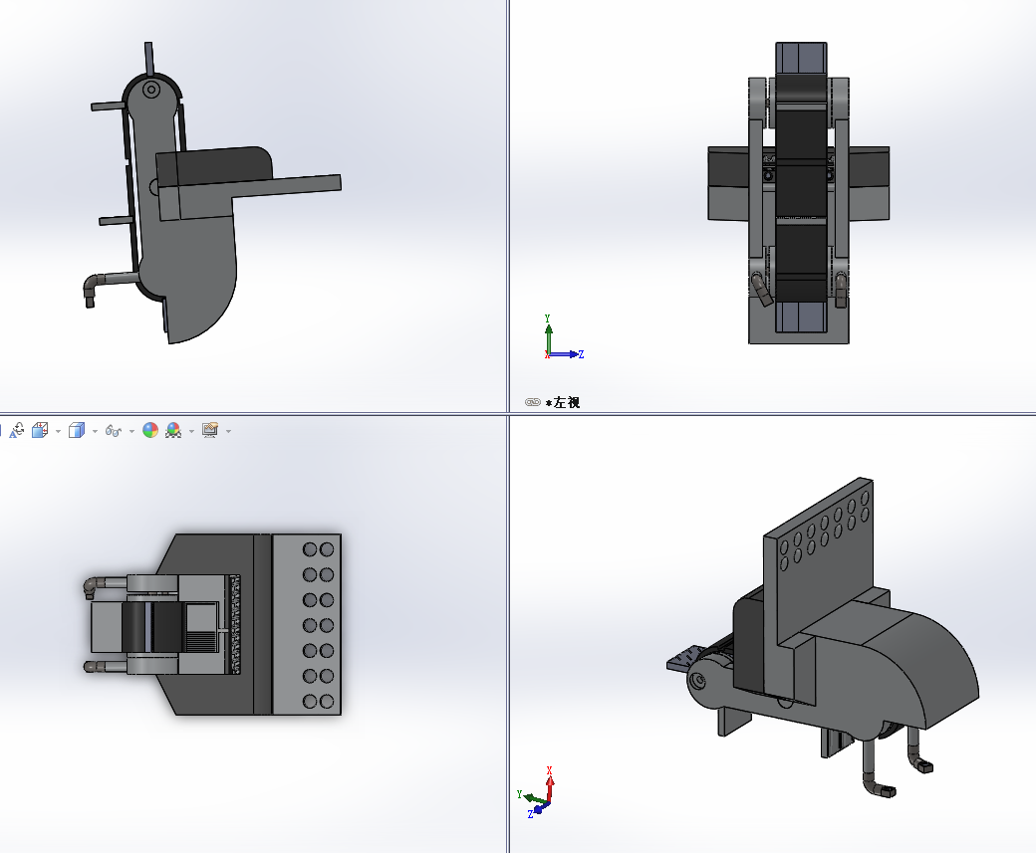Click the coordinate triad in the left-view pane

coord(564,338)
